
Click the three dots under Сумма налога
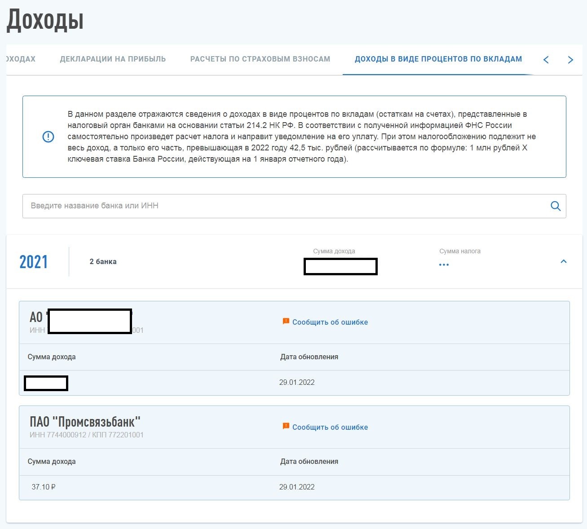click(444, 265)
